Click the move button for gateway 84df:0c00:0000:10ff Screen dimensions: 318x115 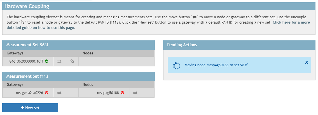click(x=59, y=61)
